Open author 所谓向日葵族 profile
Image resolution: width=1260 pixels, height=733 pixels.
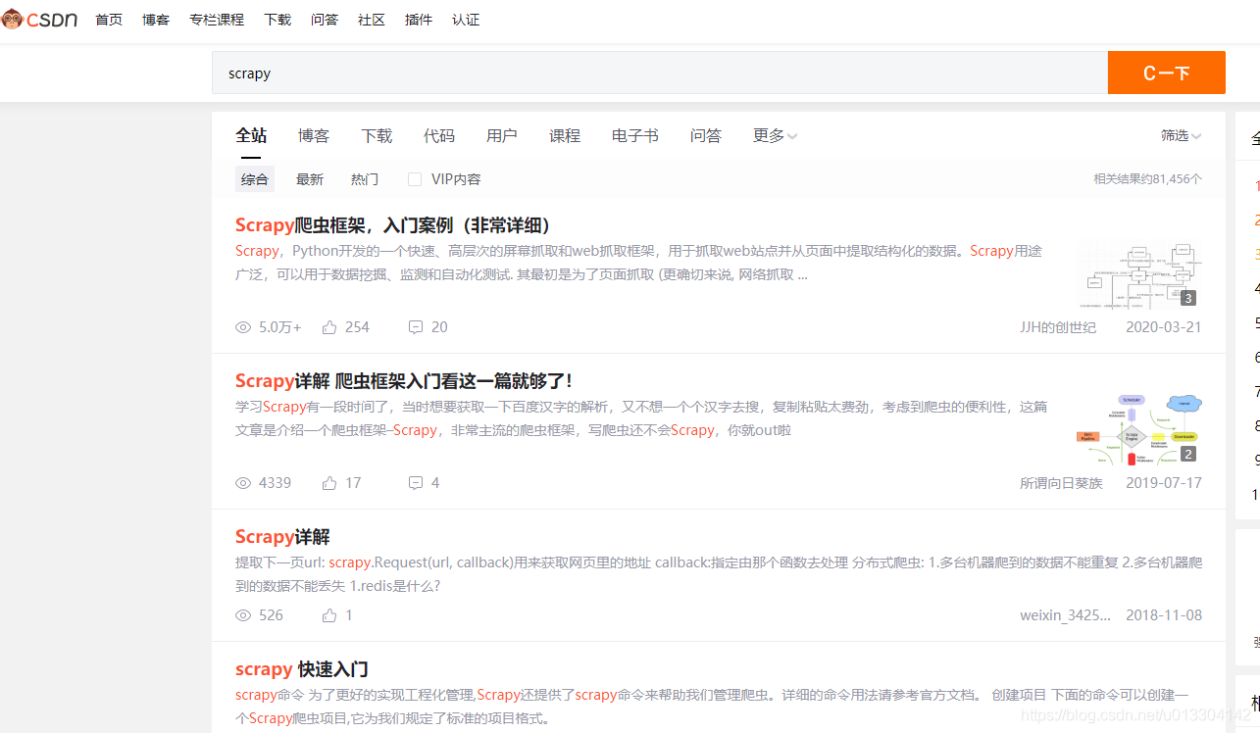point(1061,483)
